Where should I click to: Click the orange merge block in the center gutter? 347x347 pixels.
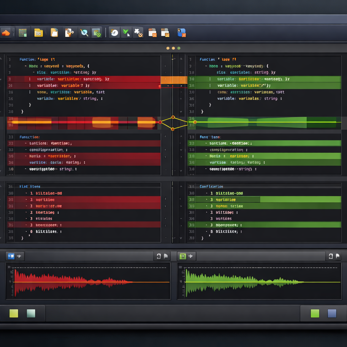pos(173,80)
